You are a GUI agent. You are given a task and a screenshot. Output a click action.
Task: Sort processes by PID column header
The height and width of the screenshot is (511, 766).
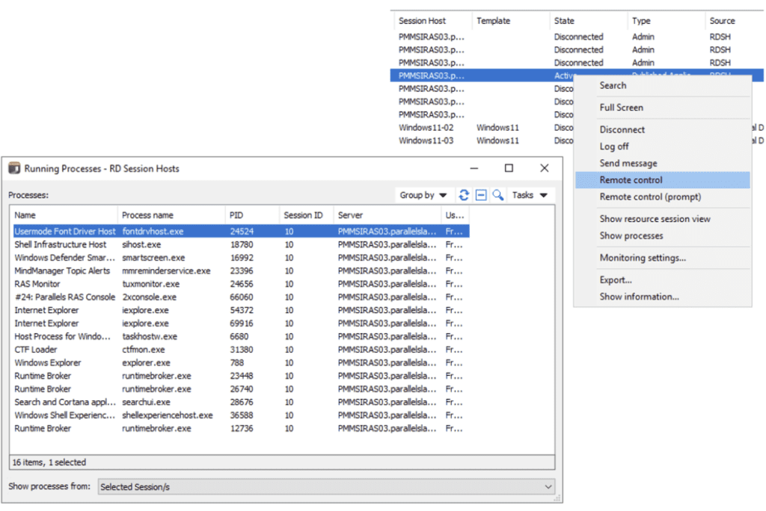pos(251,215)
